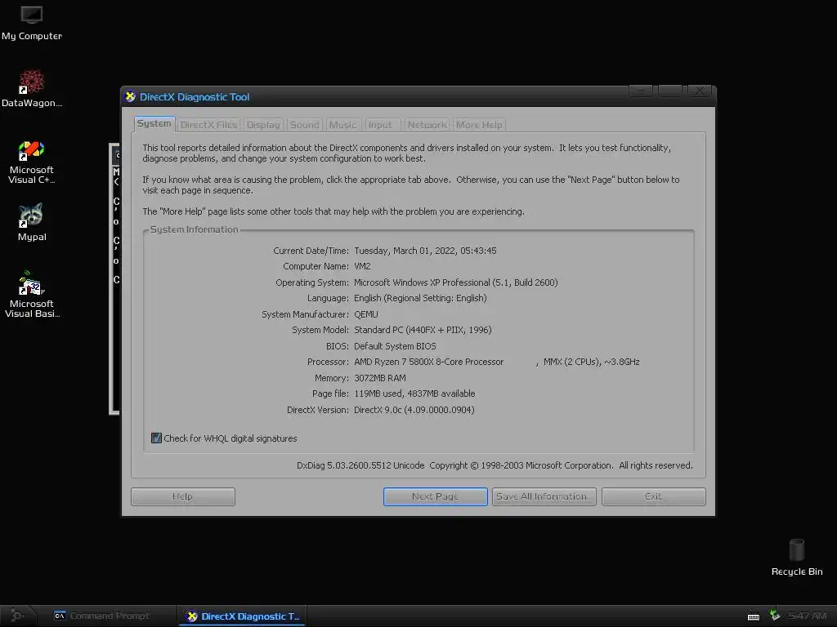
Task: Switch to the DirectX Files tab
Action: point(208,125)
